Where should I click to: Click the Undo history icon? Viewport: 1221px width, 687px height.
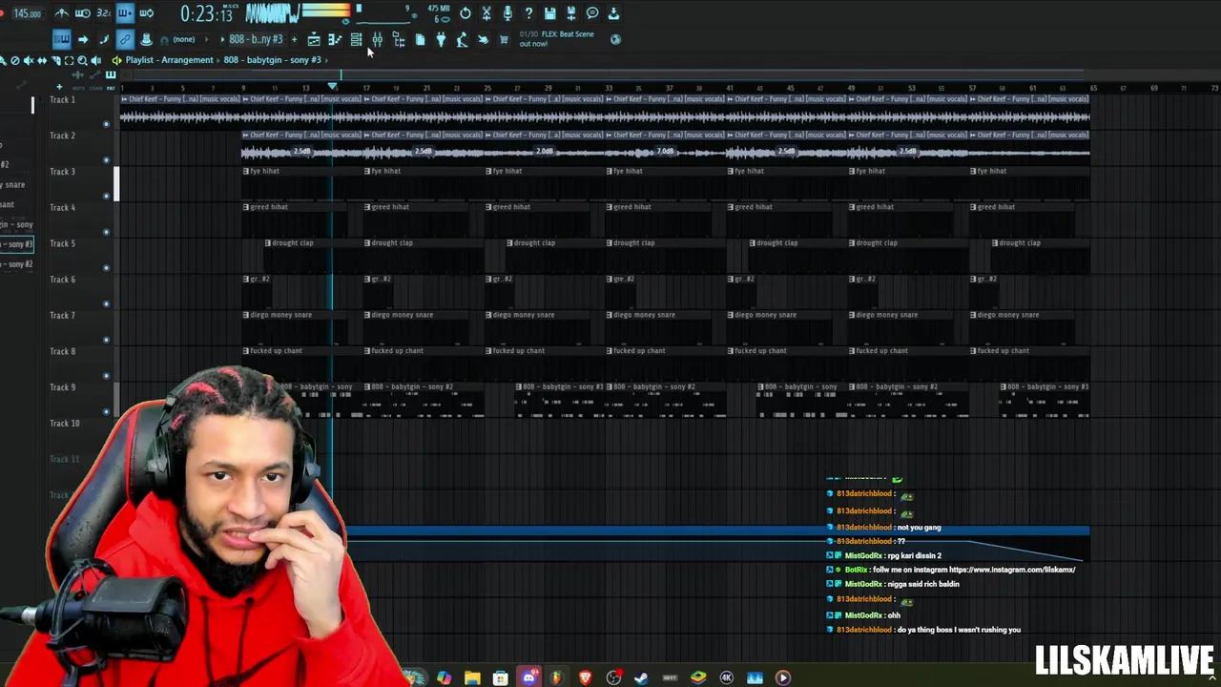(x=465, y=13)
